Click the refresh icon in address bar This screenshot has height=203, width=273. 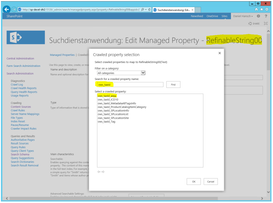pos(149,10)
